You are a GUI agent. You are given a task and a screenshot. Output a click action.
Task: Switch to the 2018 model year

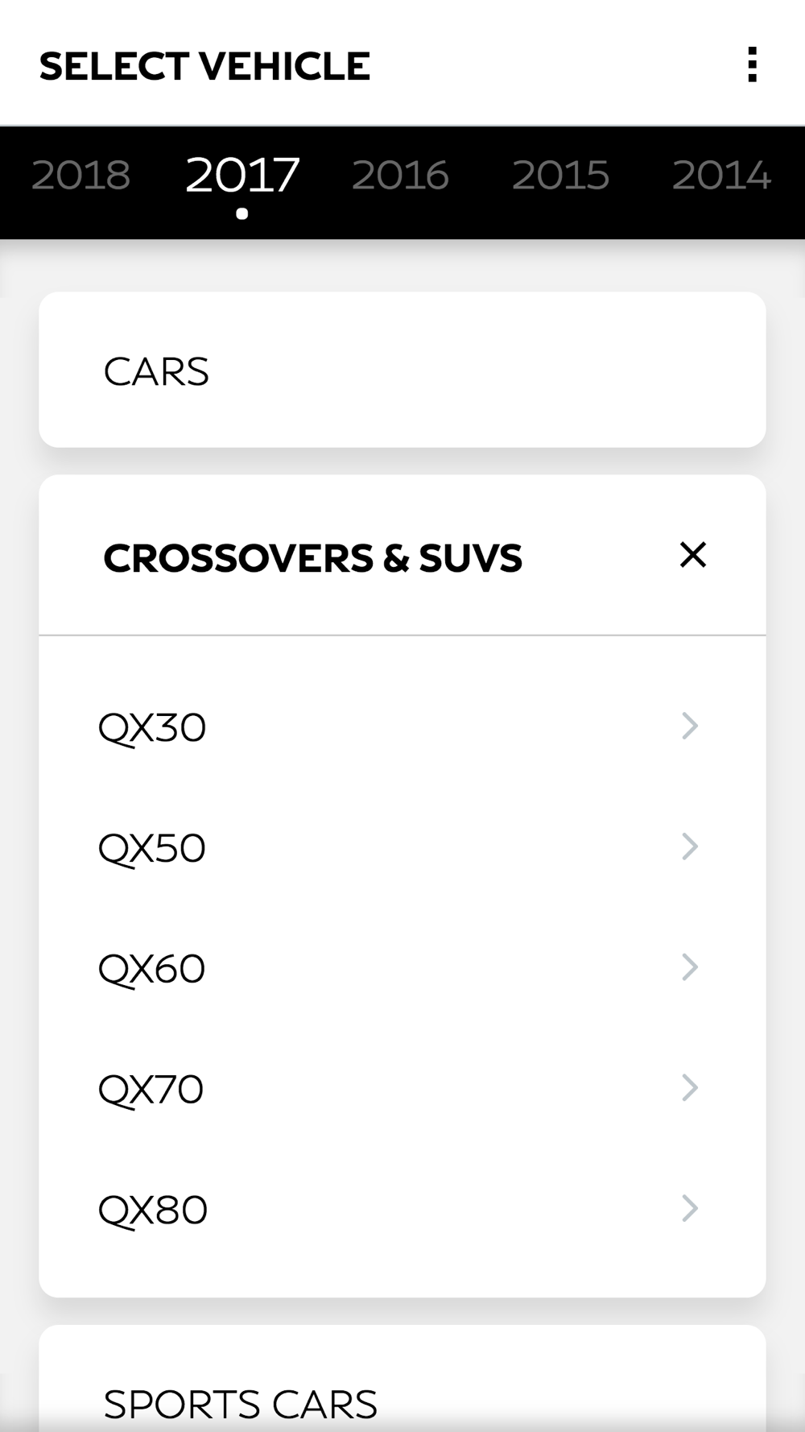[x=80, y=176]
